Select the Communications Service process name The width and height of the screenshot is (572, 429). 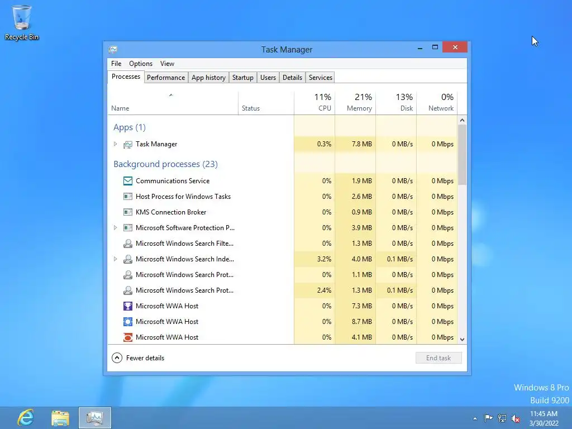[x=173, y=181]
